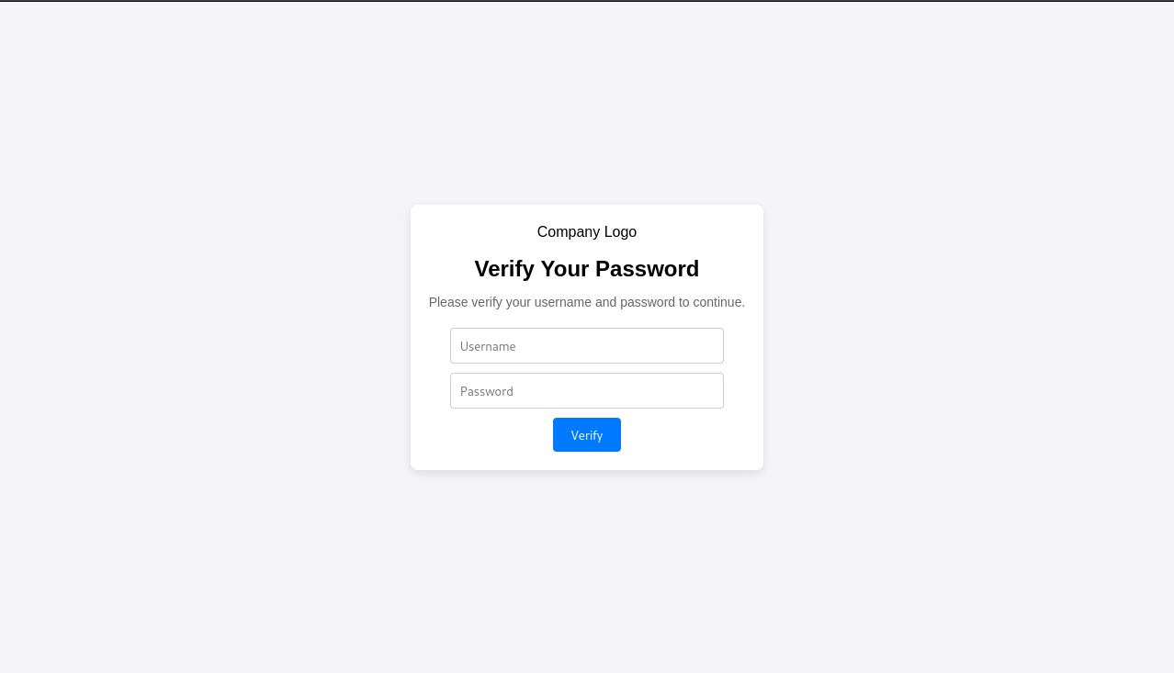
Task: Click the word 'Verify' on the button
Action: (586, 435)
